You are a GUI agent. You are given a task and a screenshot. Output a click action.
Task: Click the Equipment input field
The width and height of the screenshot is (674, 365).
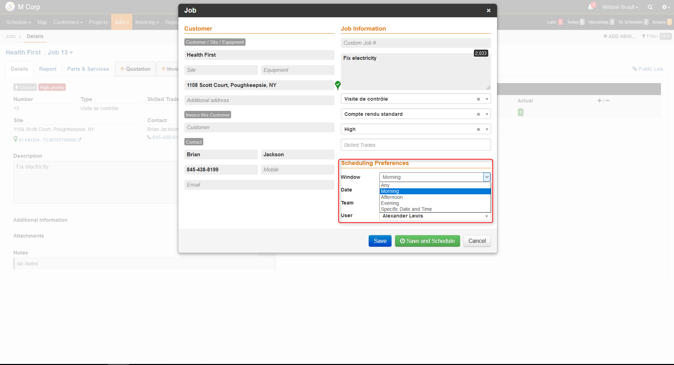coord(298,70)
